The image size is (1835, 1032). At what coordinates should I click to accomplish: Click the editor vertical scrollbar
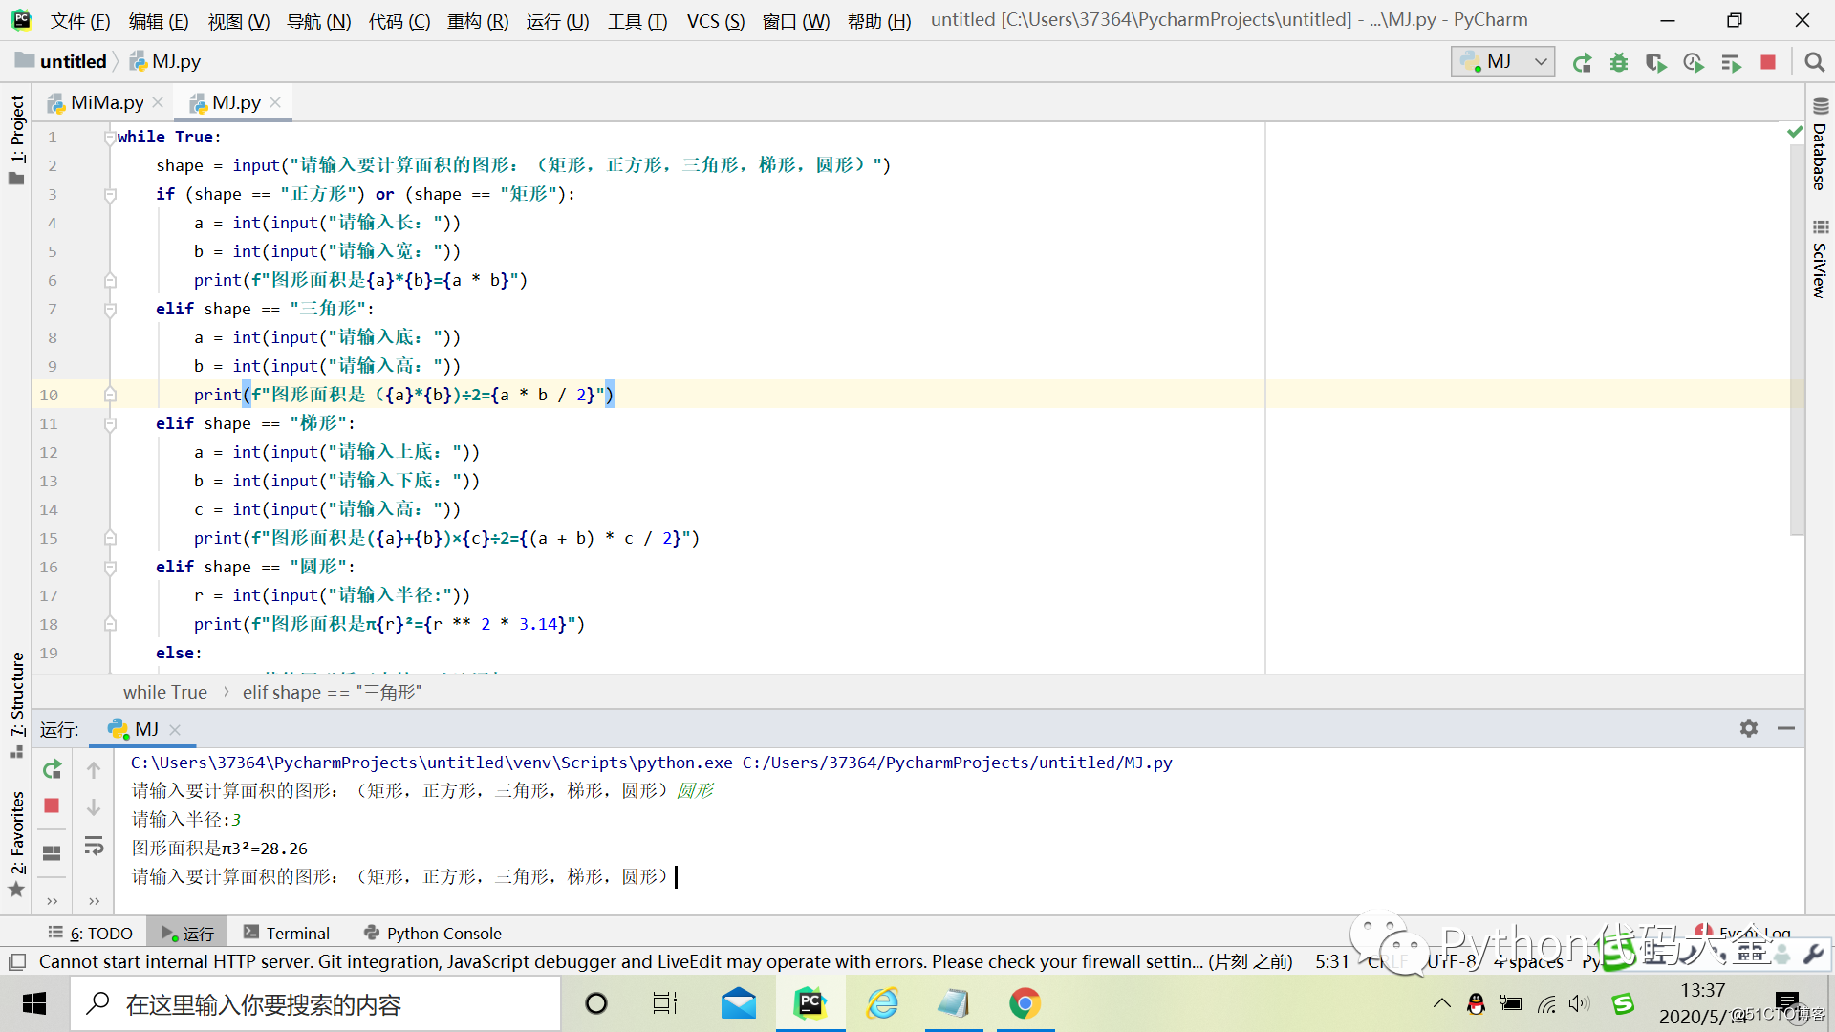tap(1797, 339)
